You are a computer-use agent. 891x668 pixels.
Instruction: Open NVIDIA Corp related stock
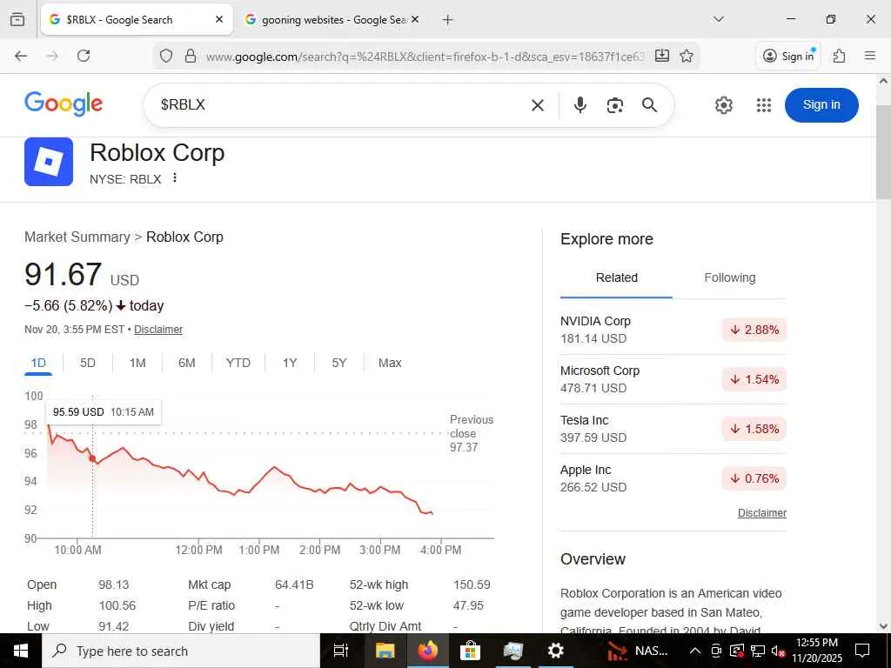coord(595,321)
